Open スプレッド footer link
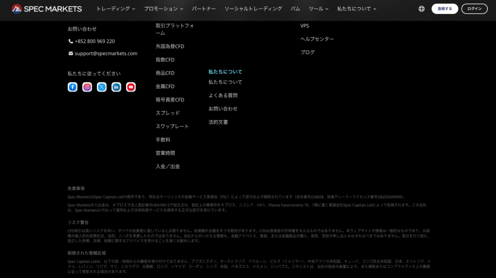Viewport: 496px width, 278px height. click(x=168, y=113)
